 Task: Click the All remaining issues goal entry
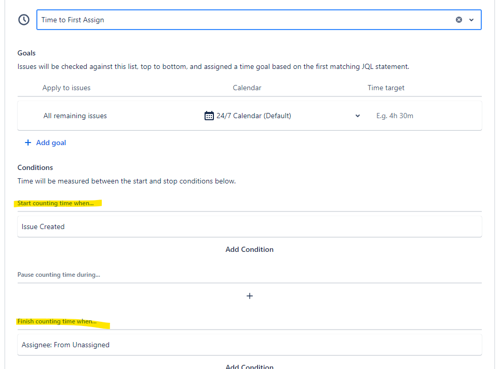coord(75,116)
